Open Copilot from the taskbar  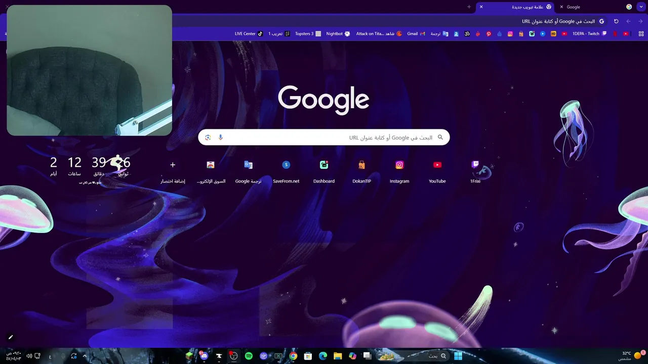[x=352, y=356]
